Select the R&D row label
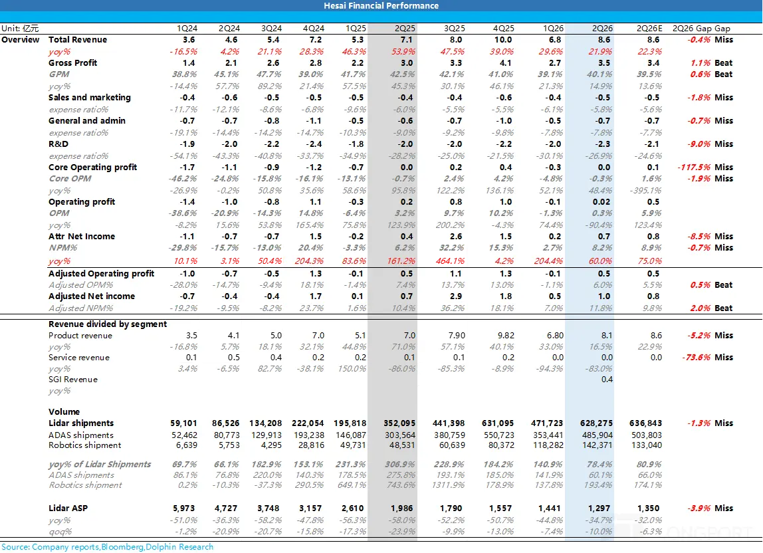Viewport: 763px width, 553px height. [58, 144]
